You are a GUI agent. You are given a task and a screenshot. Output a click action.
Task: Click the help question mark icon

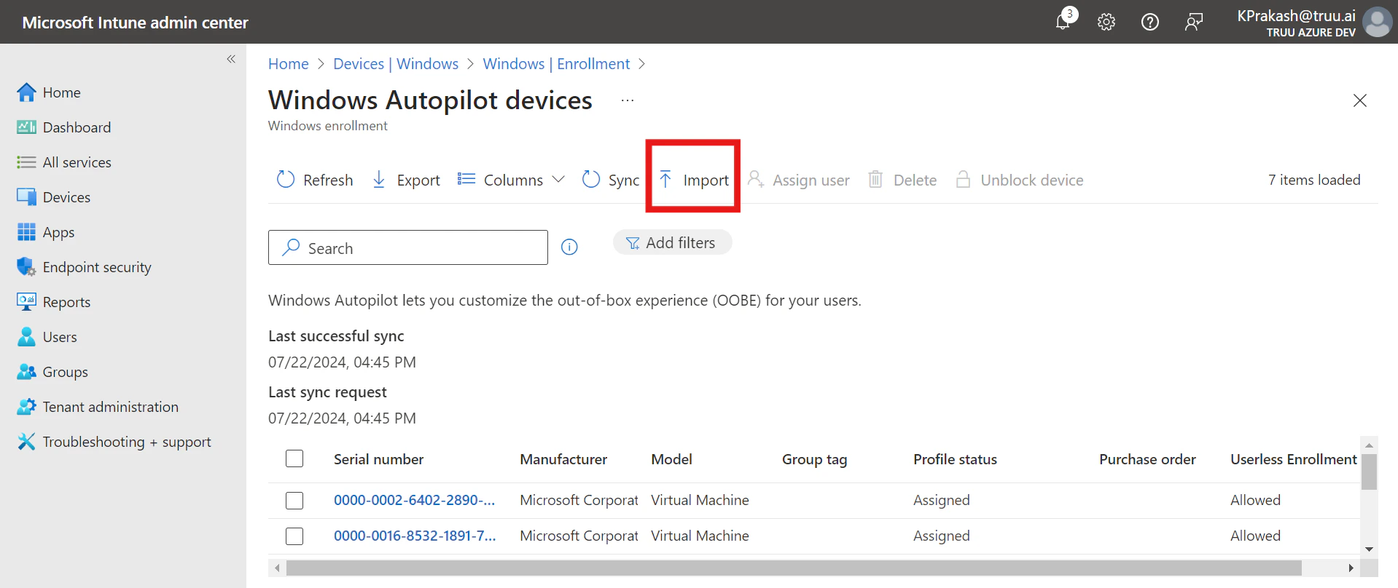point(1149,22)
